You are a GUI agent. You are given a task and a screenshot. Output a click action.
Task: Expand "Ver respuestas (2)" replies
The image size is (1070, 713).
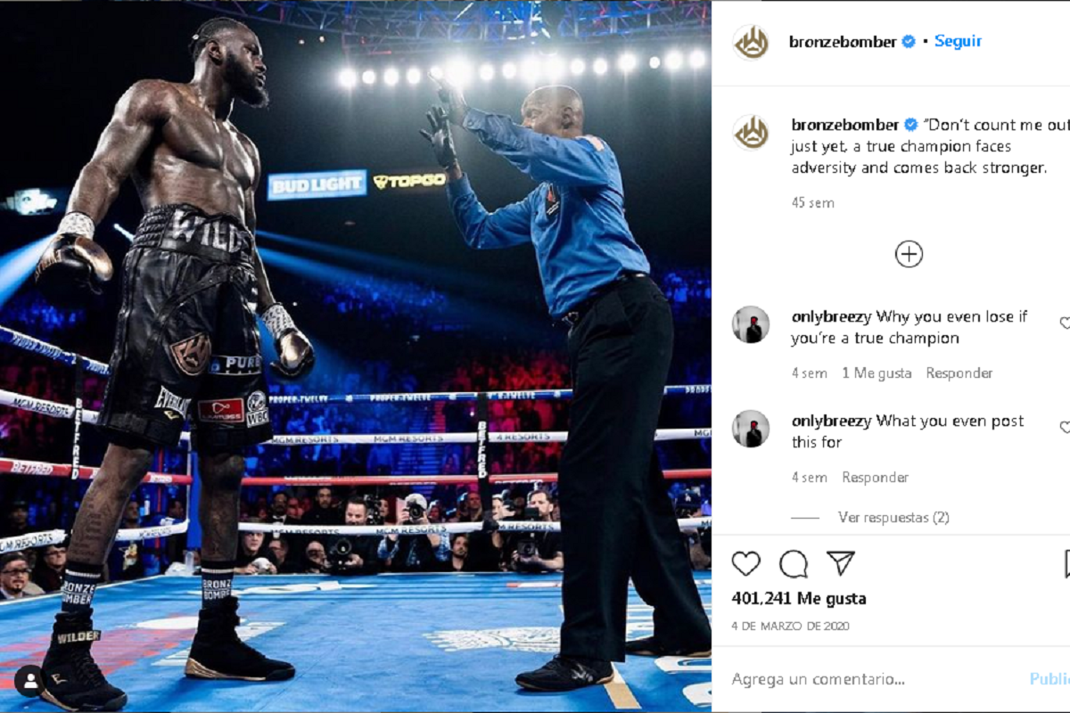click(893, 518)
